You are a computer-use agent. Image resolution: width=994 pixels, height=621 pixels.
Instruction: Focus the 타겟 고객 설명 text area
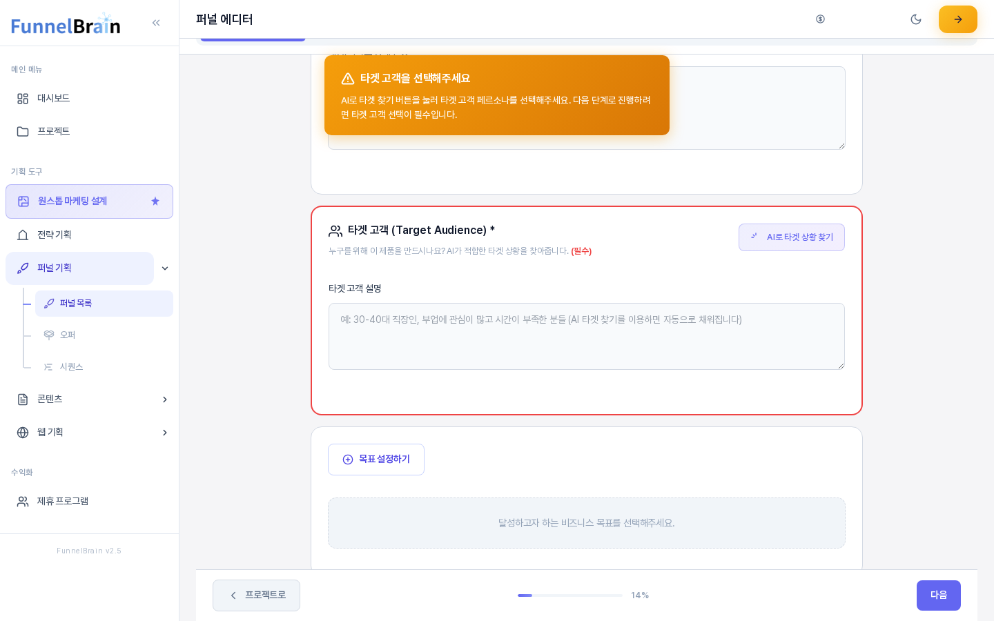tap(587, 337)
